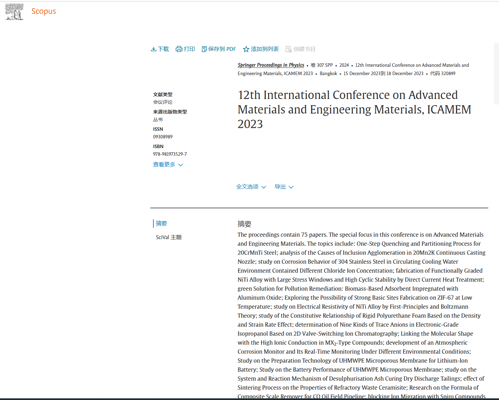Click the chevron next to 全文选项
This screenshot has width=499, height=400.
pyautogui.click(x=264, y=187)
